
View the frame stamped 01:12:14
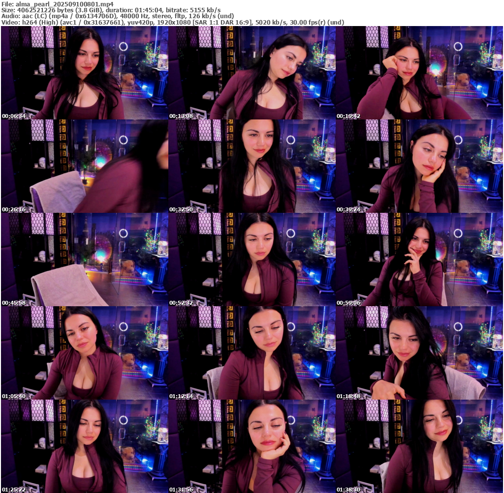pos(252,353)
